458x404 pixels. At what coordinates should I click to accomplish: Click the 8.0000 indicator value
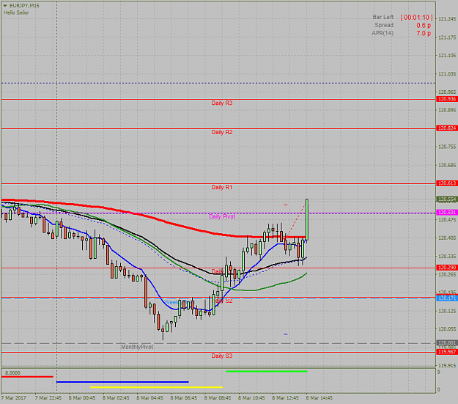(13, 373)
